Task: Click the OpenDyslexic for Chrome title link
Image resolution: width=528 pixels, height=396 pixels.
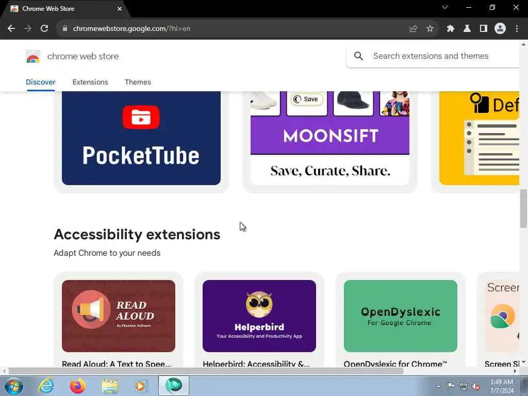Action: (x=395, y=364)
